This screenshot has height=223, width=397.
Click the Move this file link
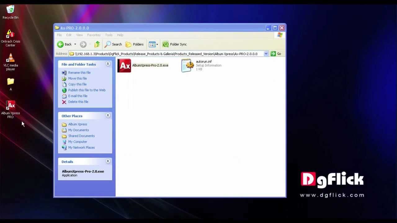78,78
